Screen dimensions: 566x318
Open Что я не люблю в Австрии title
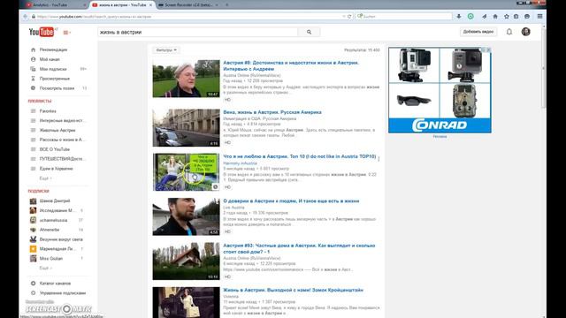[300, 156]
